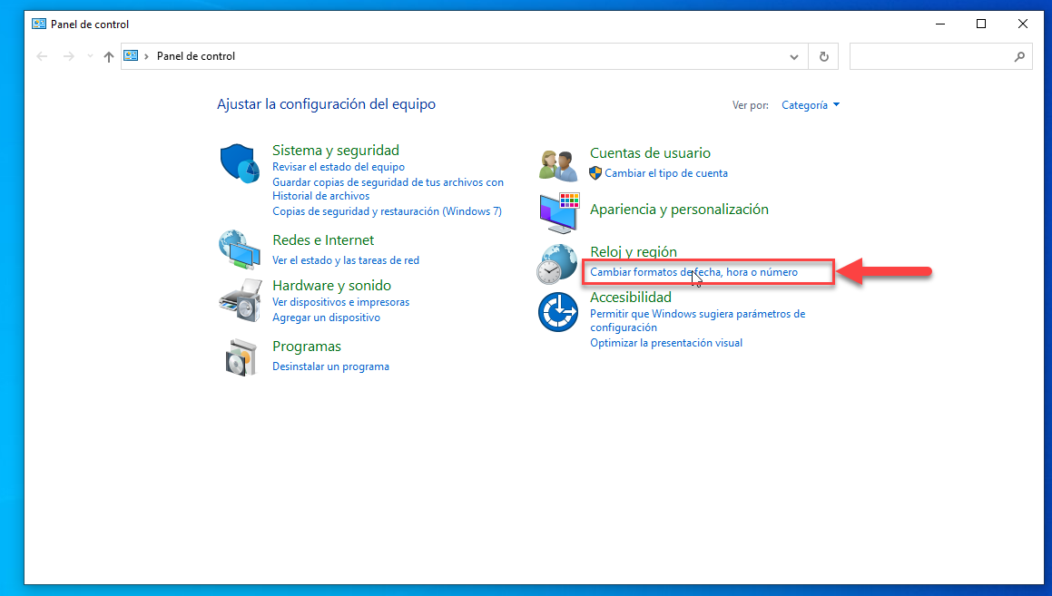Select Agregar un dispositivo link
Screen dimensions: 1052x596
(326, 318)
